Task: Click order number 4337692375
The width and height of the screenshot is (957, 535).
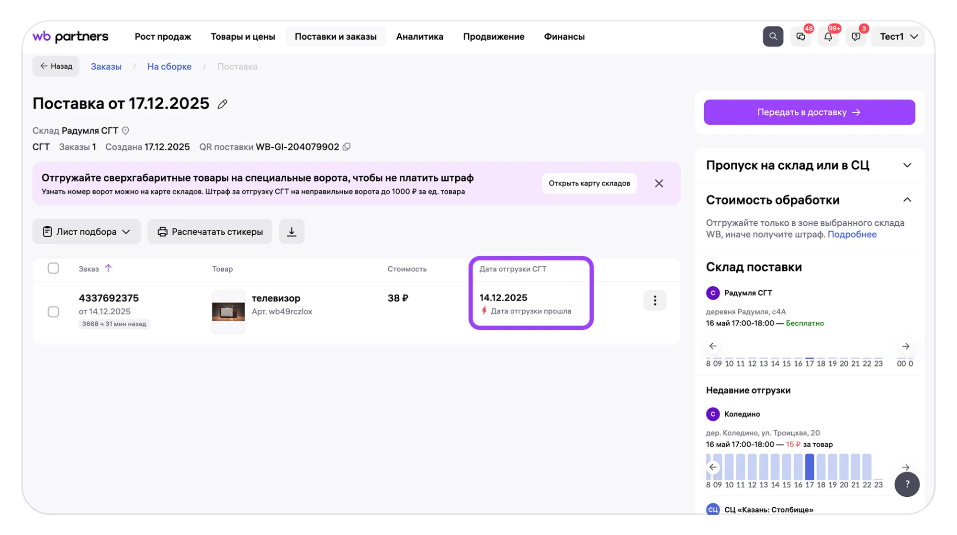Action: 109,298
